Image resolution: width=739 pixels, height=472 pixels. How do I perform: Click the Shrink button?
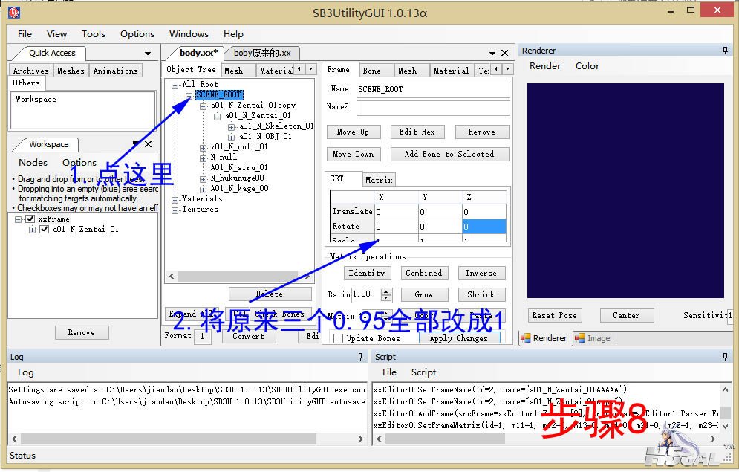pyautogui.click(x=481, y=294)
